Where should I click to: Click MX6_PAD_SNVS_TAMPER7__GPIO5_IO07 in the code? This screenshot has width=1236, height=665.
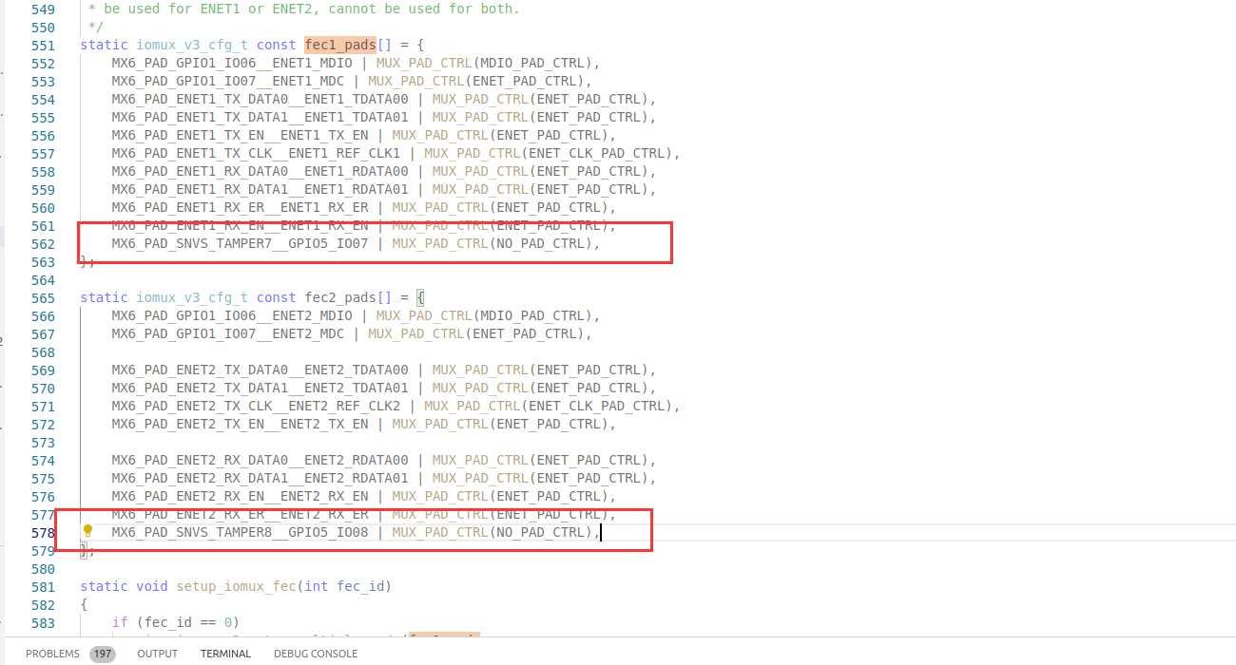coord(240,244)
